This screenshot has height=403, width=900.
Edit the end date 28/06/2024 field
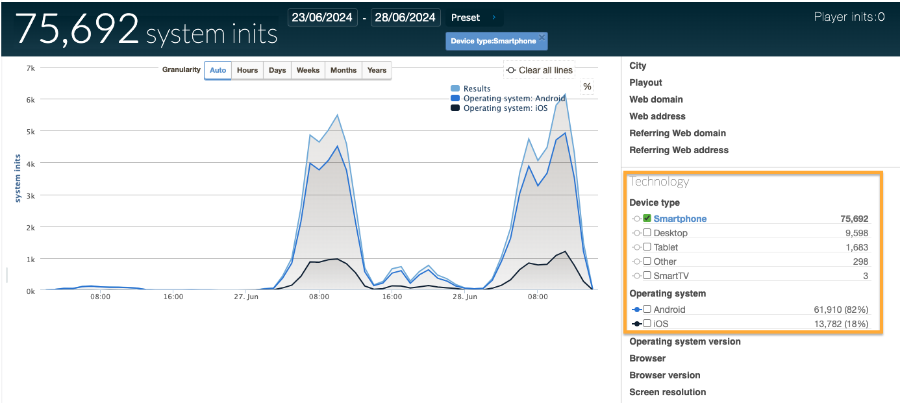coord(405,18)
